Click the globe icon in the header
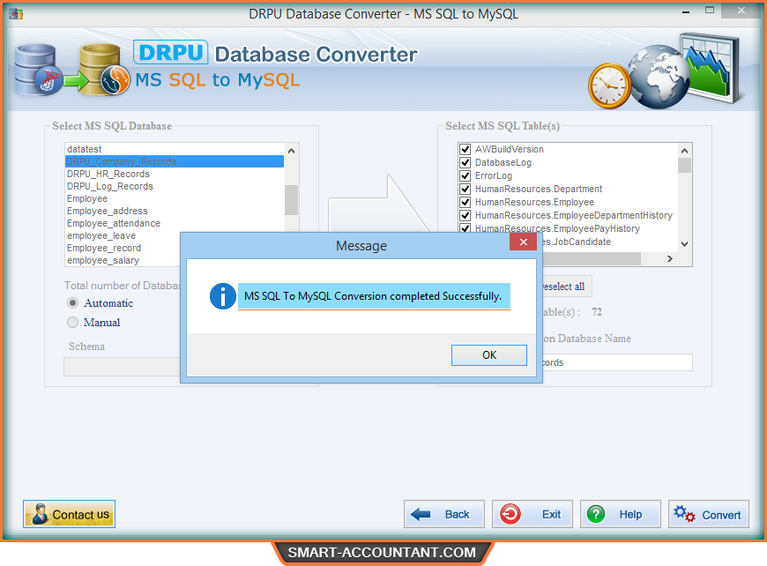Viewport: 767px width, 566px height. [x=659, y=77]
